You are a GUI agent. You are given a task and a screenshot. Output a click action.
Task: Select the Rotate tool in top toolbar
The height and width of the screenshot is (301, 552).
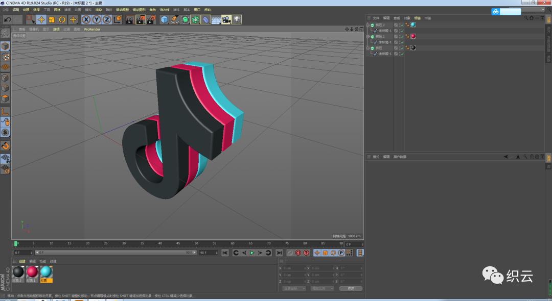[x=62, y=20]
